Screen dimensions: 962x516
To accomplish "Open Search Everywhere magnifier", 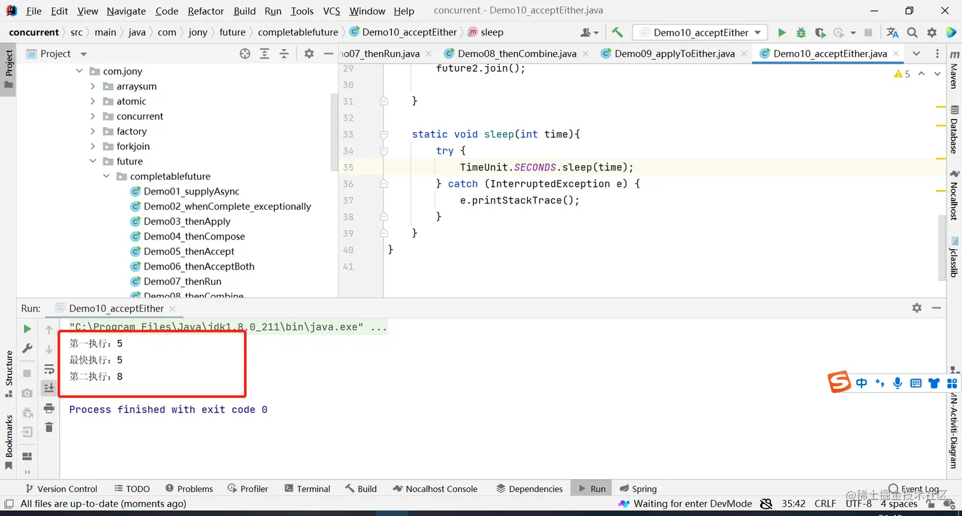I will click(912, 32).
